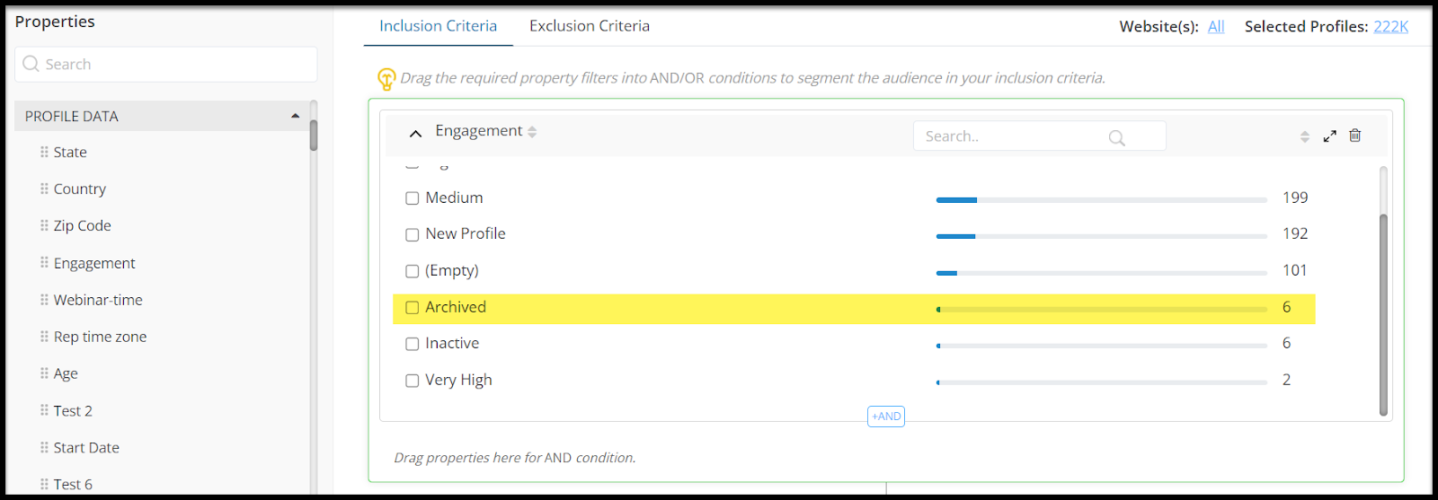Click the magnifier icon in Engagement search
This screenshot has width=1438, height=500.
pyautogui.click(x=1117, y=137)
